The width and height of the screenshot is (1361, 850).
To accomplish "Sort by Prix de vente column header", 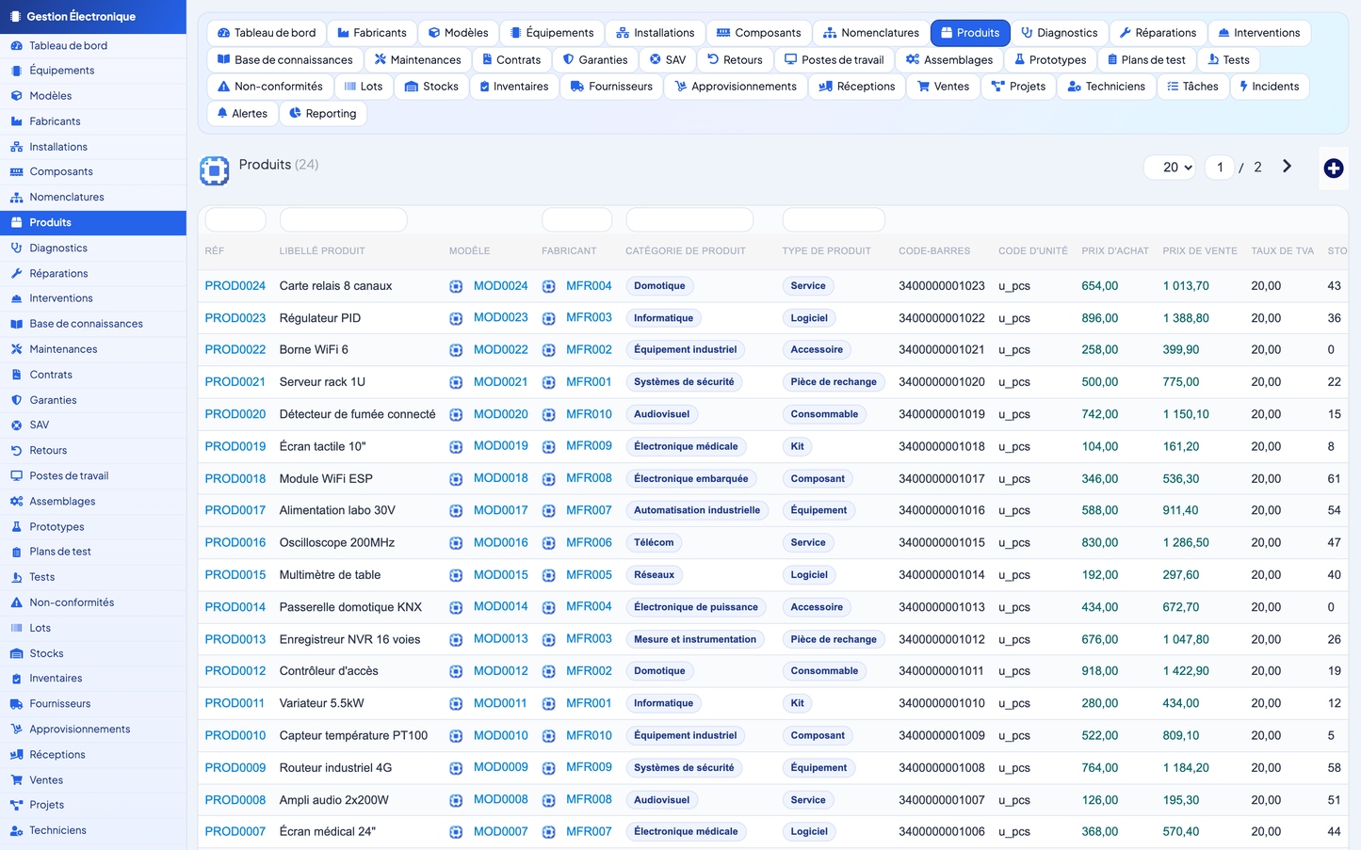I will 1200,251.
